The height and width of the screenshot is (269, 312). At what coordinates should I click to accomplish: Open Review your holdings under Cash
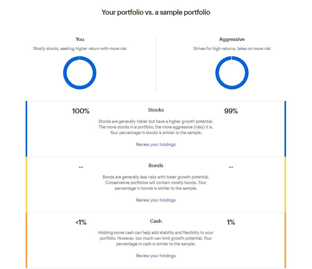tap(156, 256)
